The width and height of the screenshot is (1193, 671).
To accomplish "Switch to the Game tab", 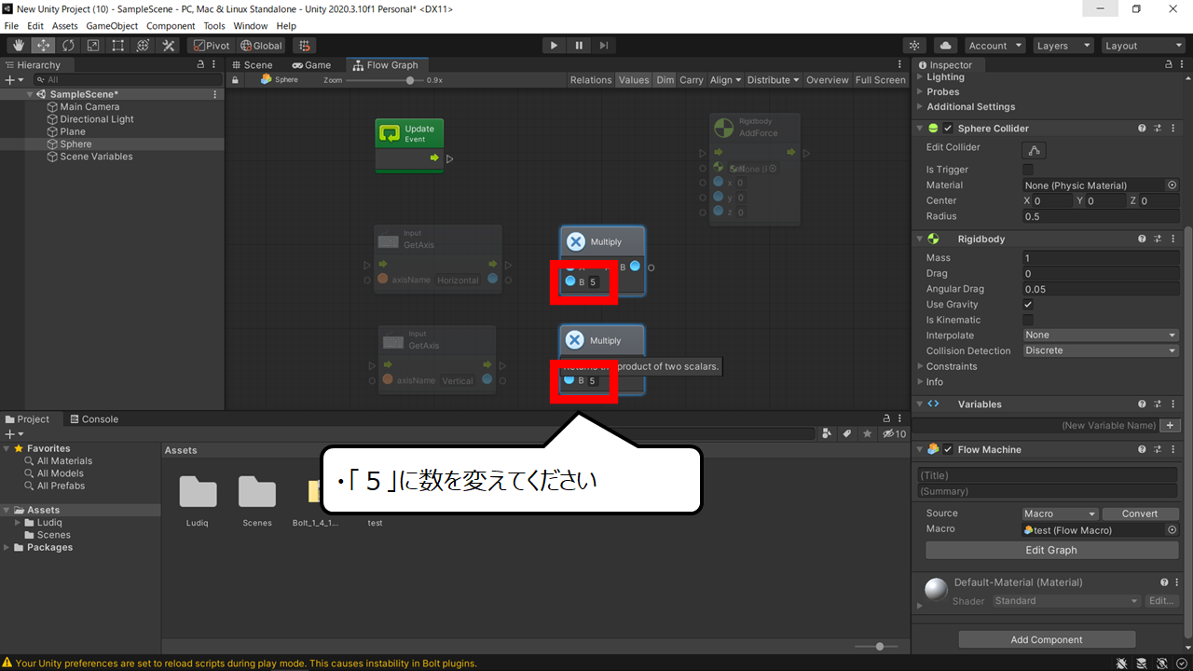I will point(311,65).
